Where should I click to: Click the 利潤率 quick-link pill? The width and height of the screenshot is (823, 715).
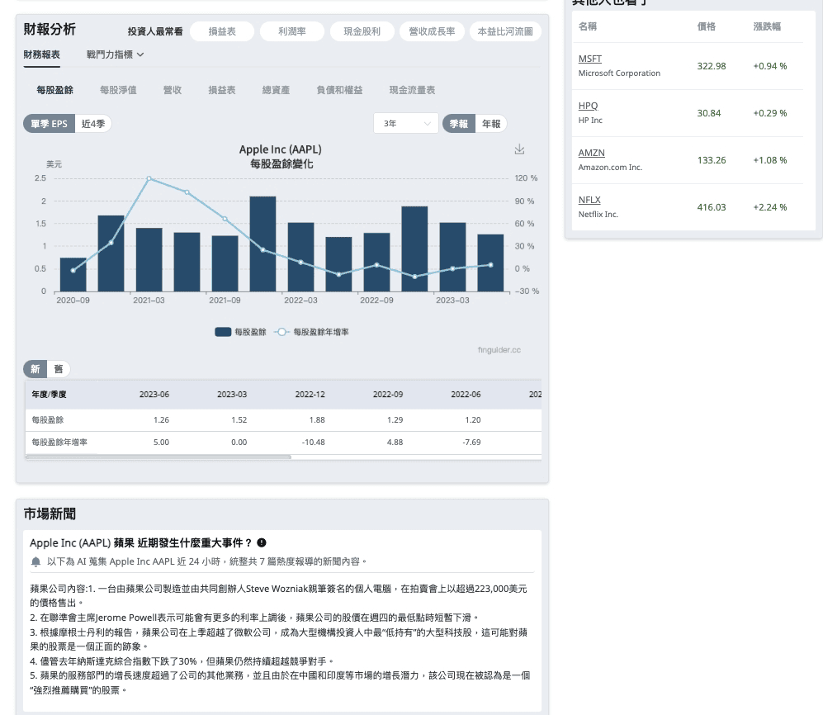click(292, 31)
